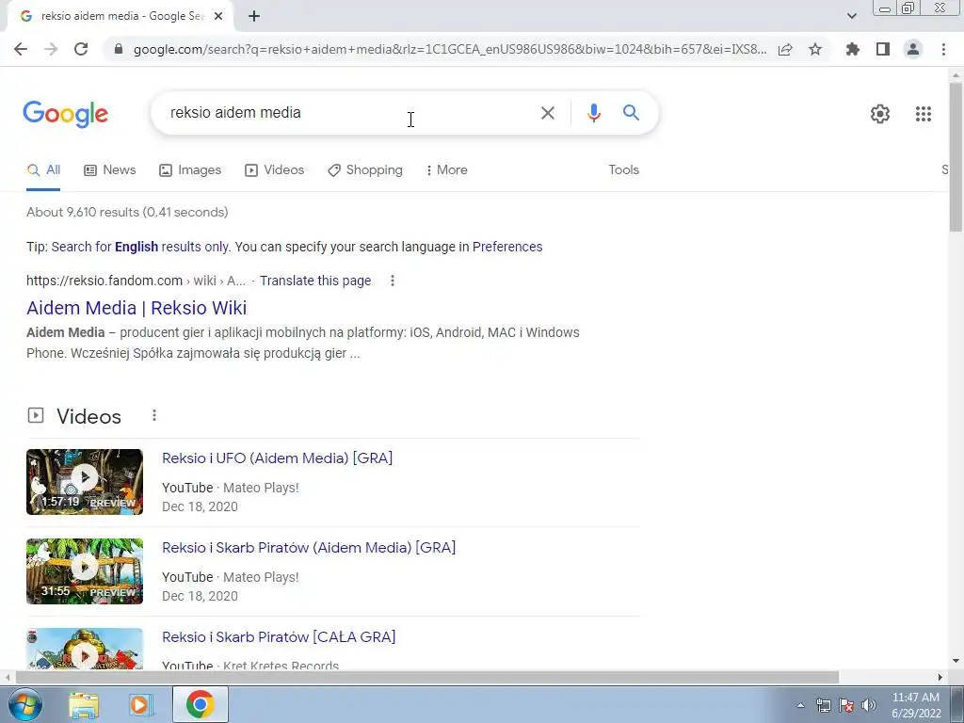
Task: Open the Chrome three-dot menu
Action: [943, 49]
